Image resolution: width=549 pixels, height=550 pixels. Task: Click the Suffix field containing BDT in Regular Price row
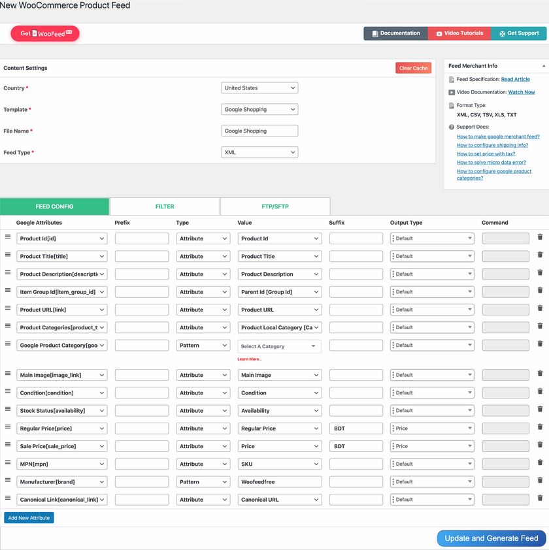tap(356, 429)
